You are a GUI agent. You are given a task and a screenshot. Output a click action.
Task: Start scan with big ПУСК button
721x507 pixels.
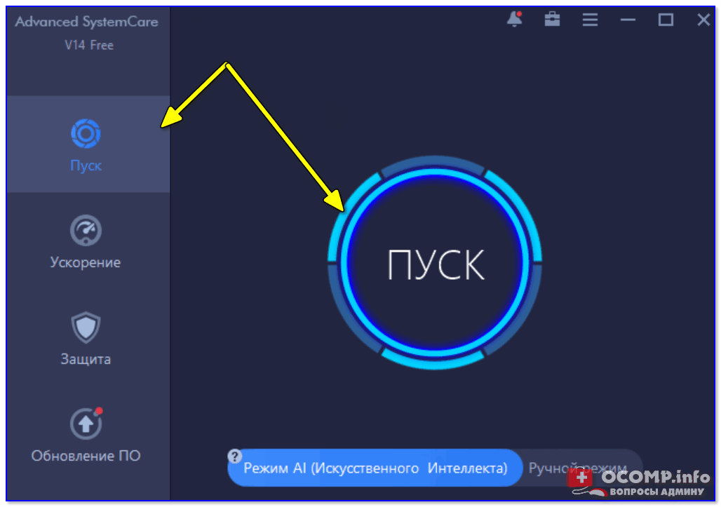(x=435, y=263)
